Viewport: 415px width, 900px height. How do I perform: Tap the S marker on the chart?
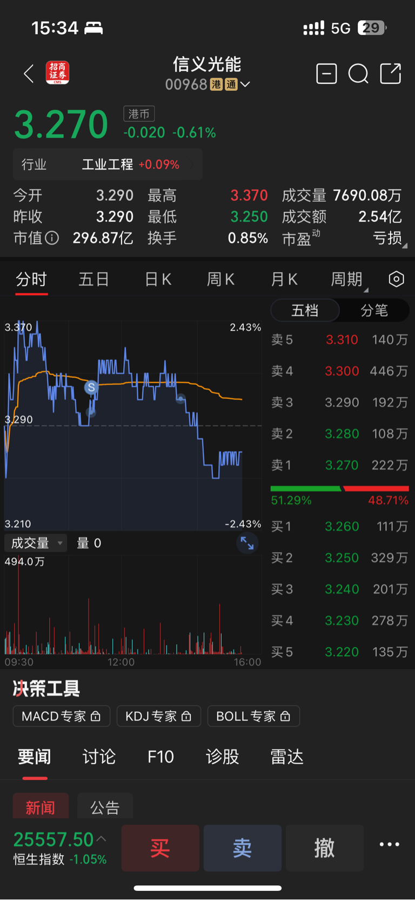pyautogui.click(x=91, y=387)
